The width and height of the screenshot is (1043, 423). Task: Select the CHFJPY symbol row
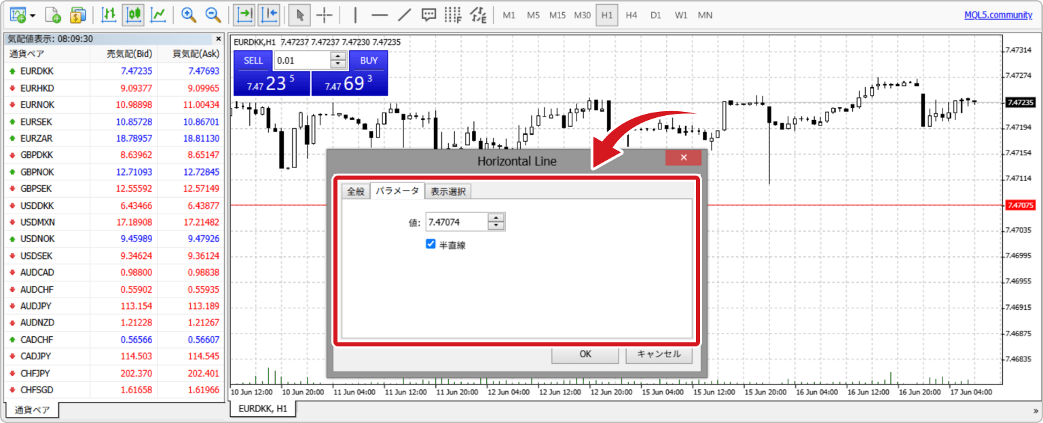coord(114,374)
